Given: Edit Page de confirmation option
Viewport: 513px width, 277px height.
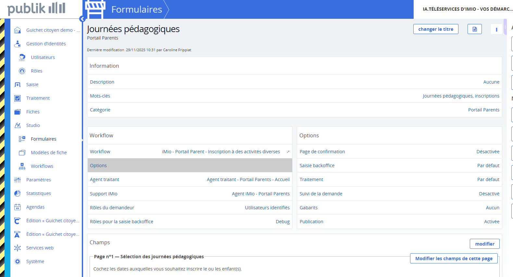Looking at the screenshot, I should click(399, 152).
